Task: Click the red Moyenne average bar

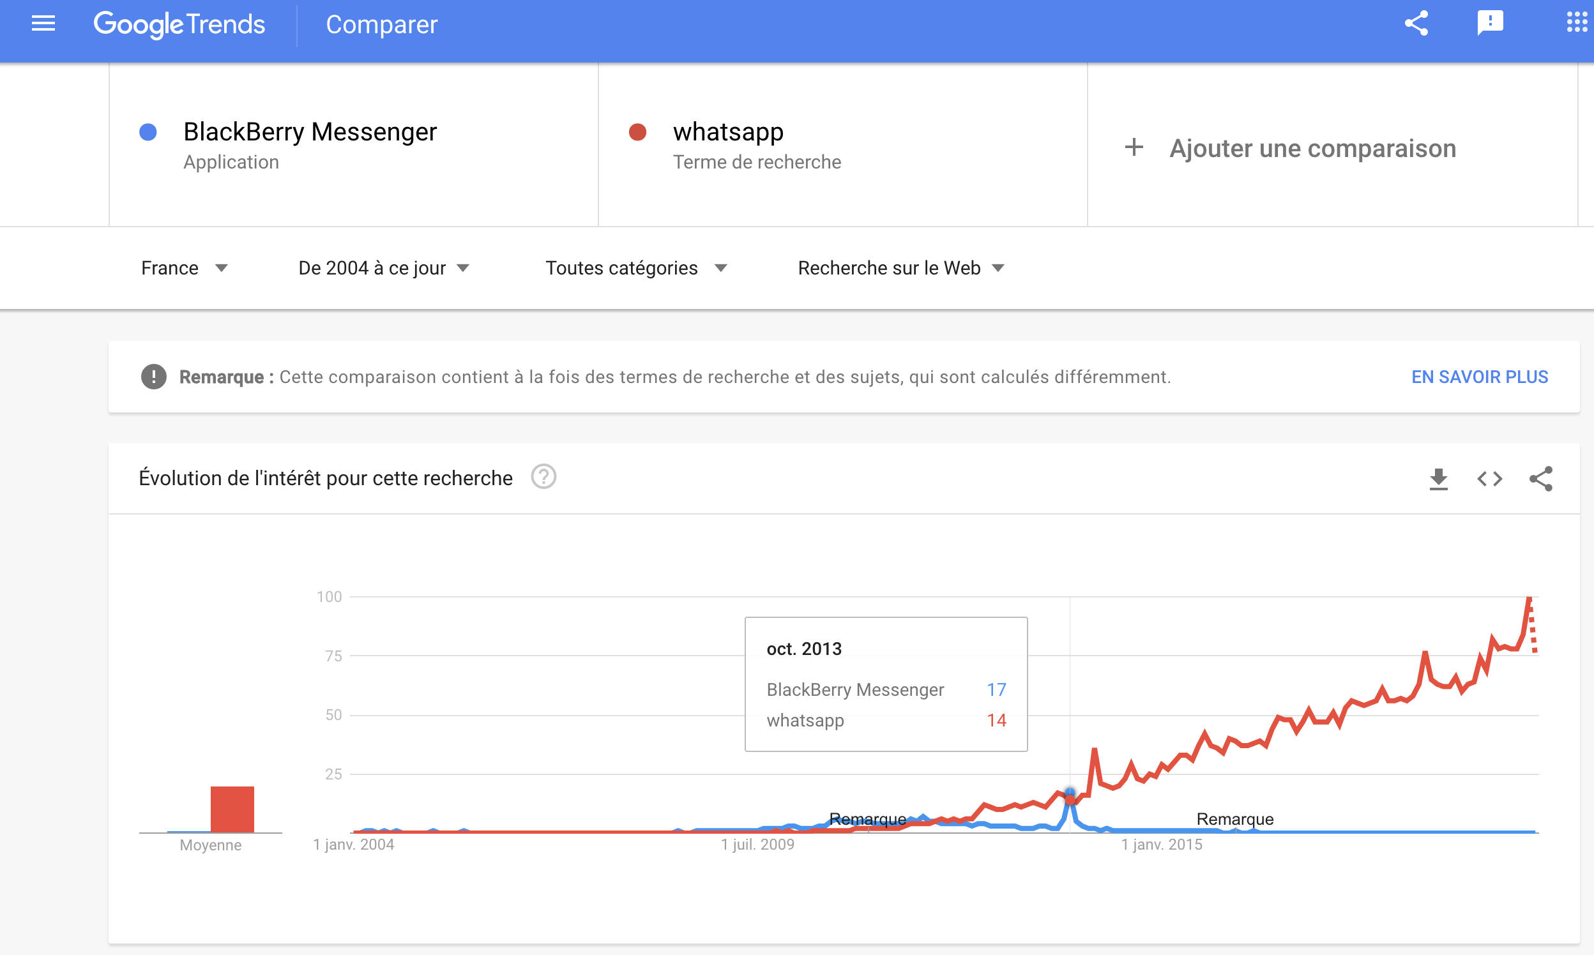Action: pyautogui.click(x=232, y=809)
